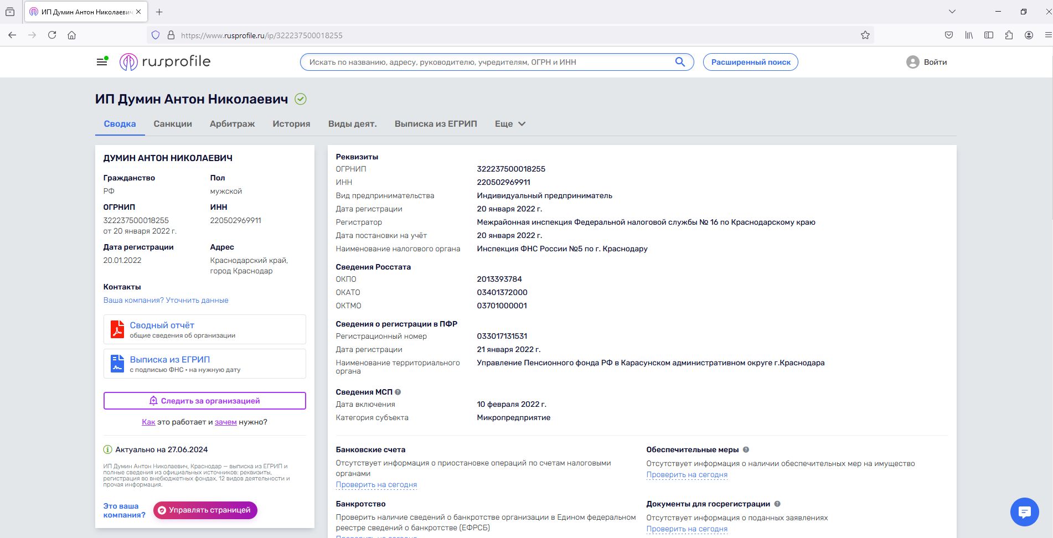Click the Это ваша компания? link
Image resolution: width=1053 pixels, height=538 pixels.
pos(125,510)
